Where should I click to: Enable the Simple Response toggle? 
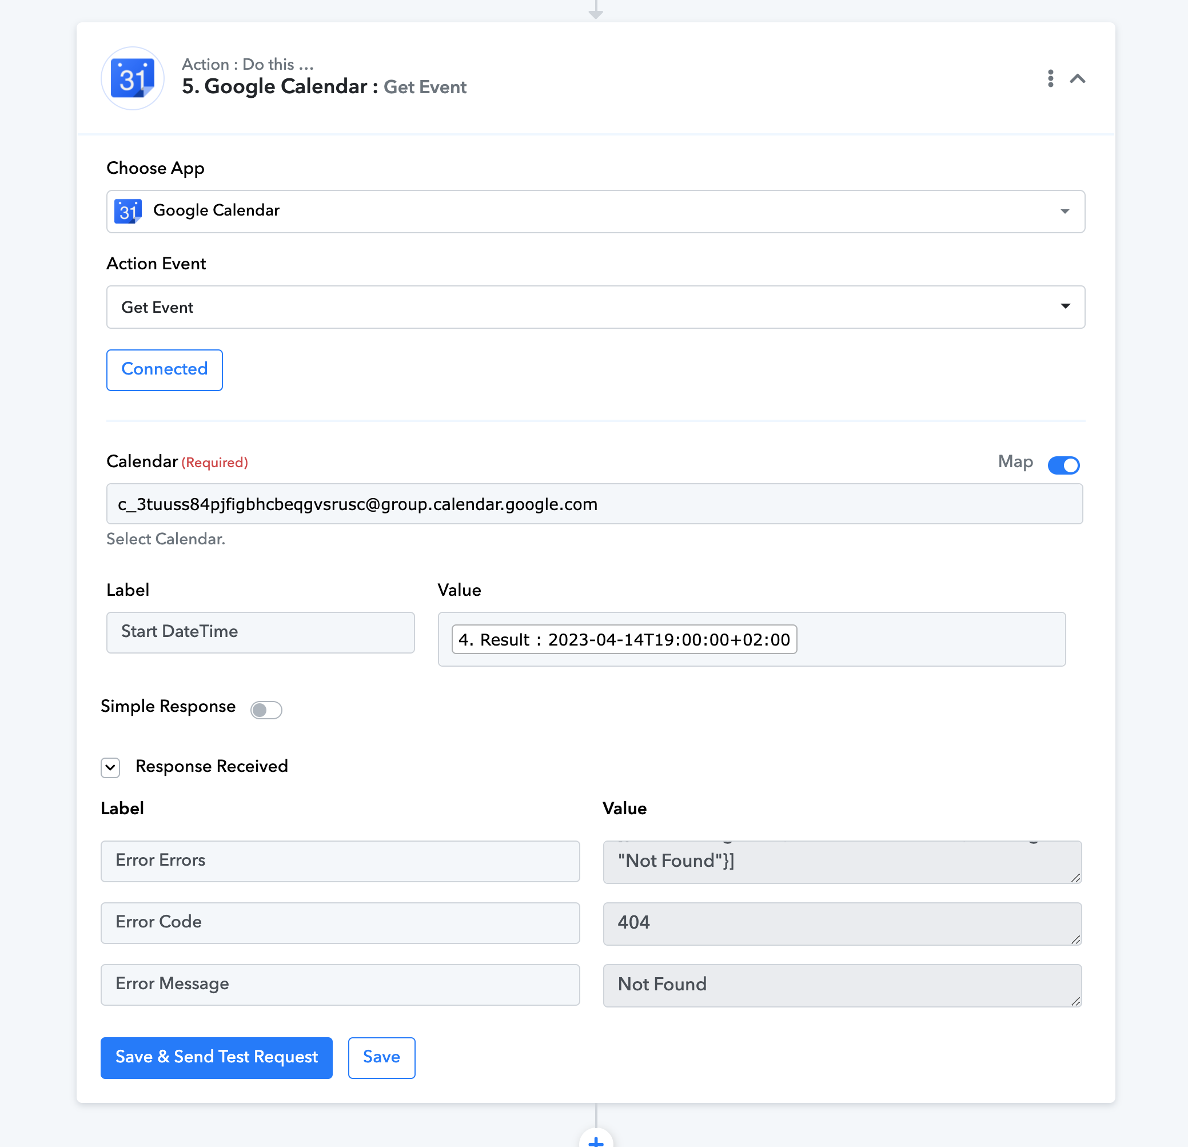coord(266,709)
